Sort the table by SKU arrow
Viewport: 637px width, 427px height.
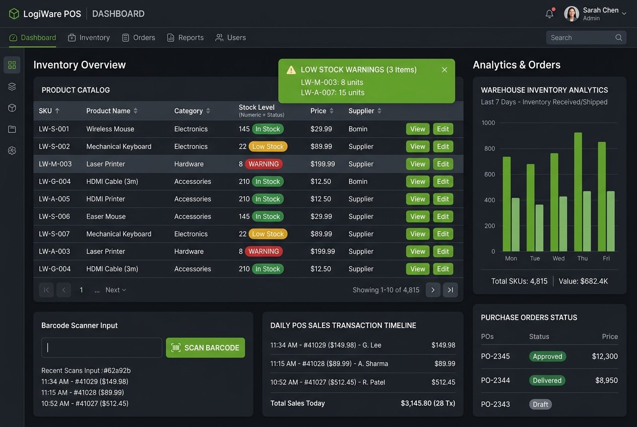[57, 111]
